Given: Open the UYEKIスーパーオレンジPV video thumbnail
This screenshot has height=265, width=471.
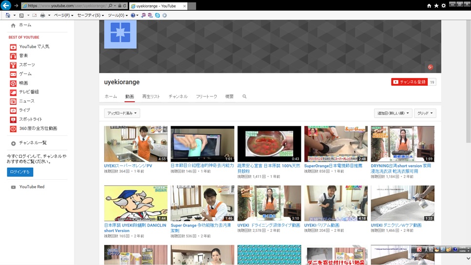Looking at the screenshot, I should (135, 144).
